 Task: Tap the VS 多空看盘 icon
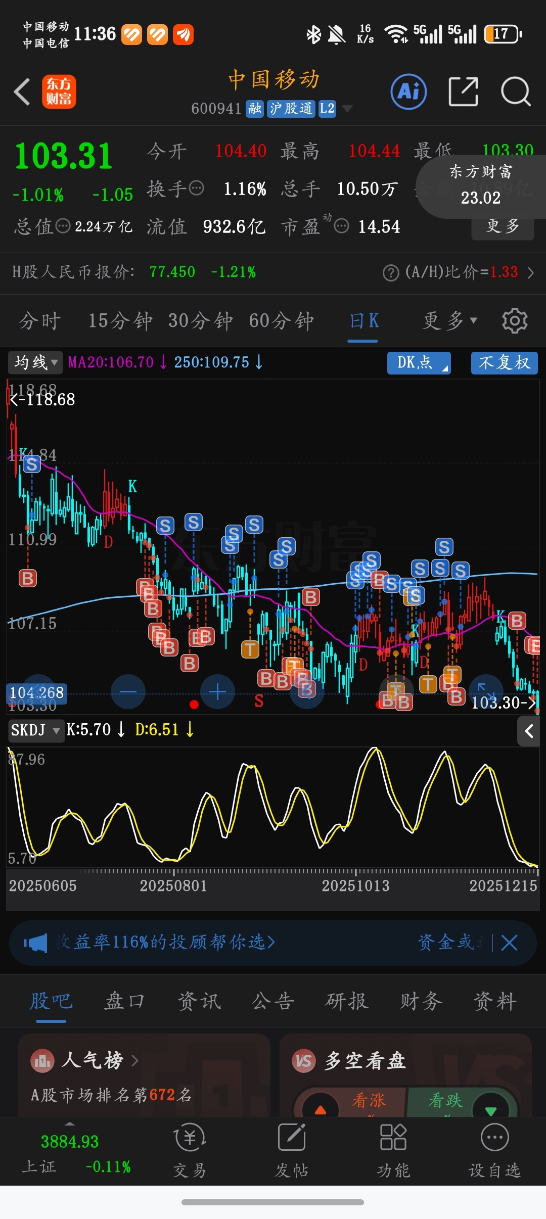(x=304, y=1060)
